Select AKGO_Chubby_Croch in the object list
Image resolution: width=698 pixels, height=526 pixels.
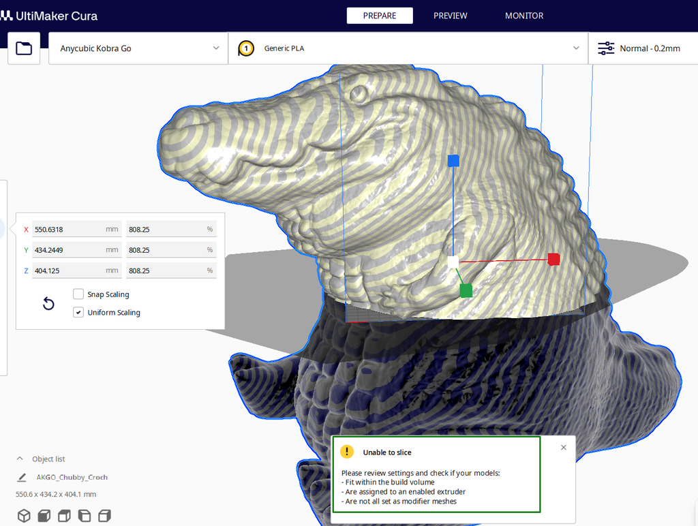(x=72, y=477)
